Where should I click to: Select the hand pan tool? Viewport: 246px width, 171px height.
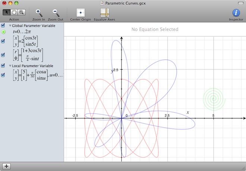(14, 12)
